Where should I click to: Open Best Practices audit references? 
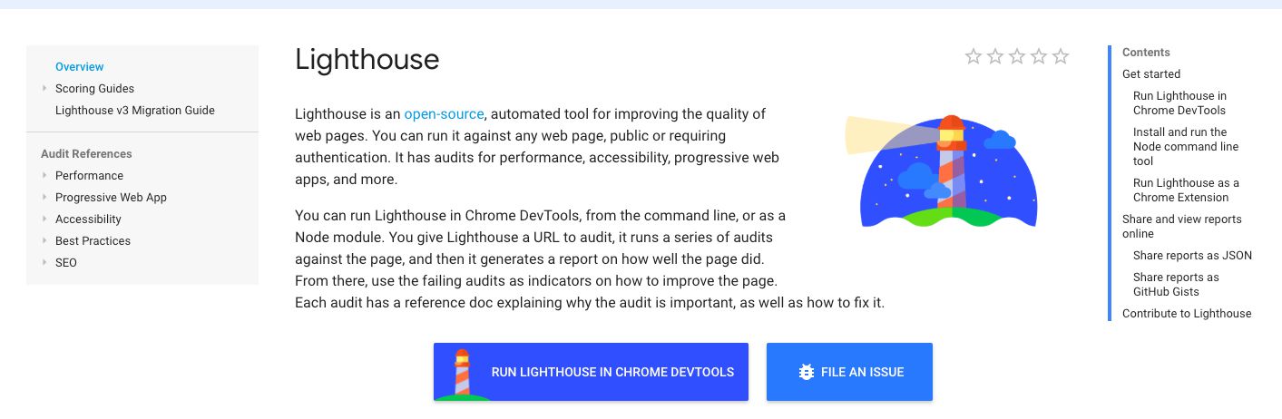[93, 240]
